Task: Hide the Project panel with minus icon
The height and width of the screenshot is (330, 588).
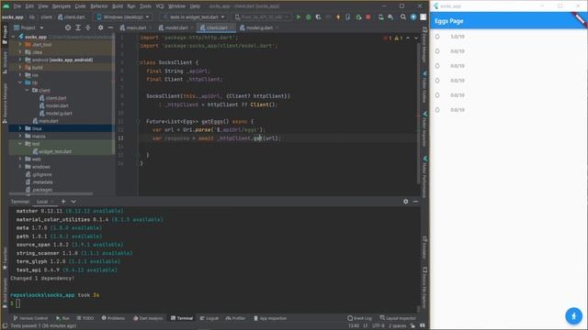Action: pyautogui.click(x=110, y=27)
